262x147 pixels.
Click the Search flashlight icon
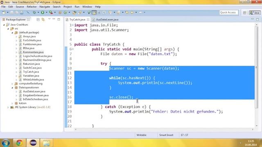point(80,13)
